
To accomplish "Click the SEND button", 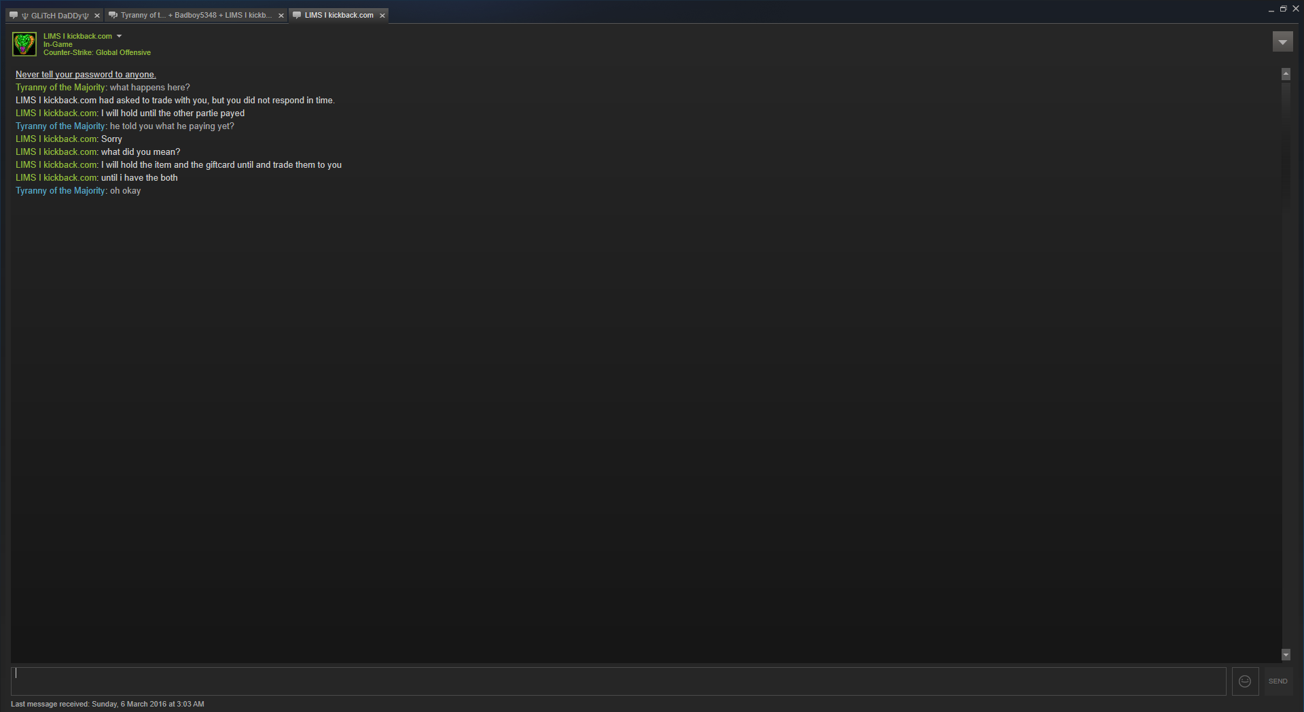I will (1278, 681).
